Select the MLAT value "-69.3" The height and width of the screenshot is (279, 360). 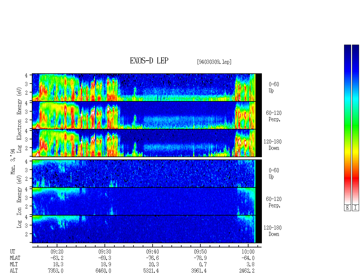[x=105, y=258]
